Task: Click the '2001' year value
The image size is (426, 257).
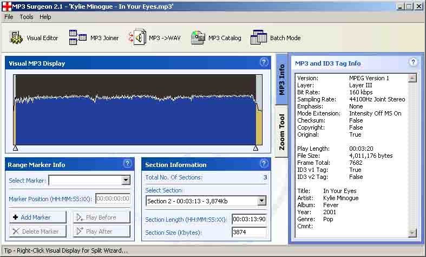Action: tap(330, 212)
